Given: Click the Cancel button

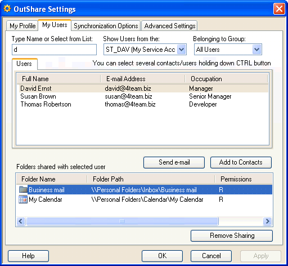Looking at the screenshot, I should [x=211, y=256].
